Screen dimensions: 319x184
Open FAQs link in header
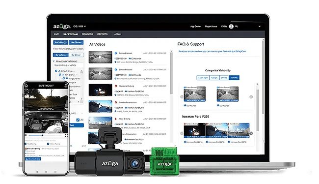(x=224, y=27)
